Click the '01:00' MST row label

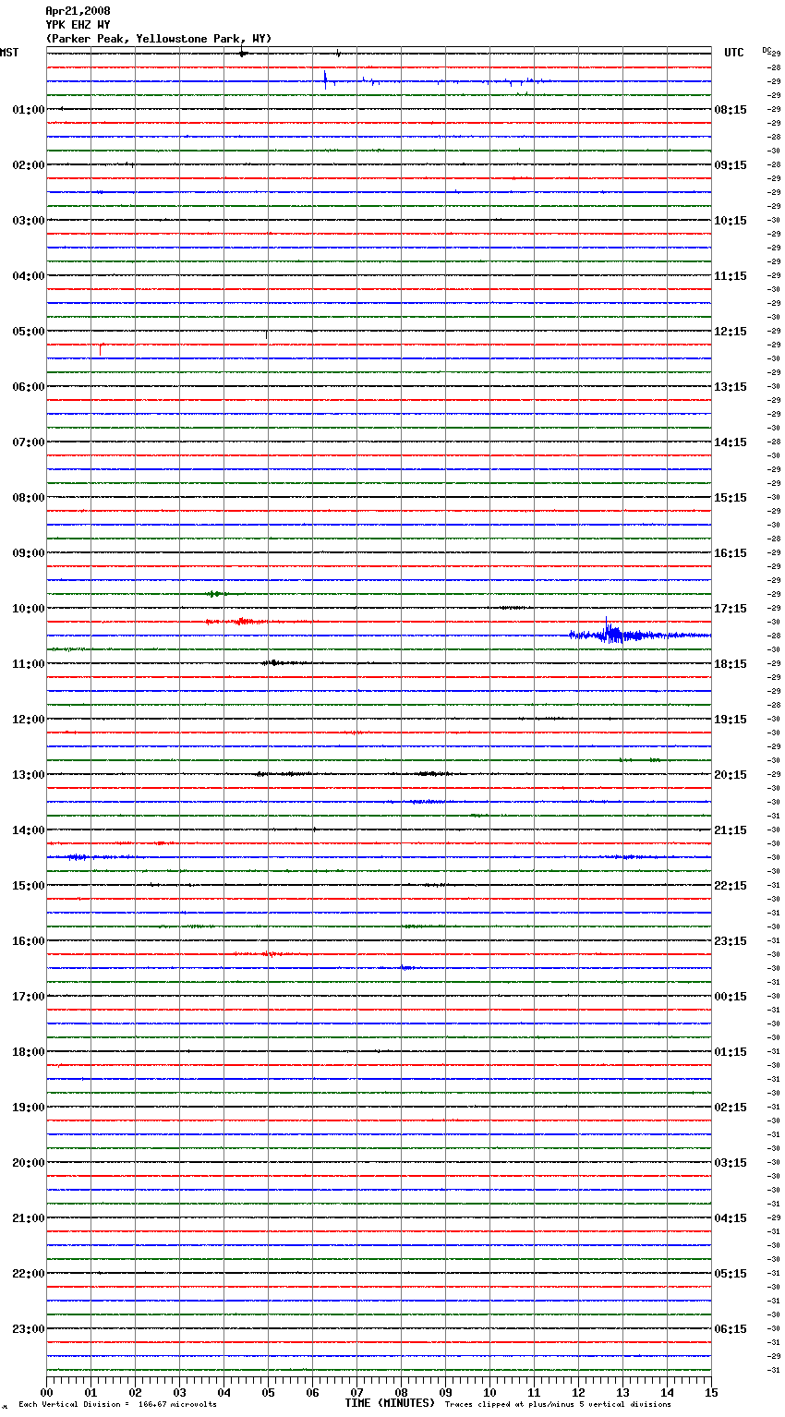[29, 110]
